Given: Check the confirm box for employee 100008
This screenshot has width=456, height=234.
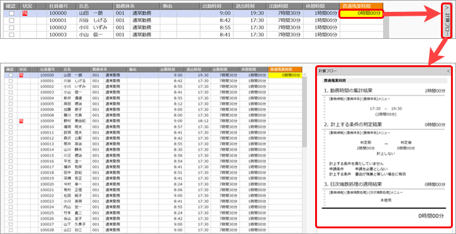Looking at the screenshot, I should coord(11,115).
